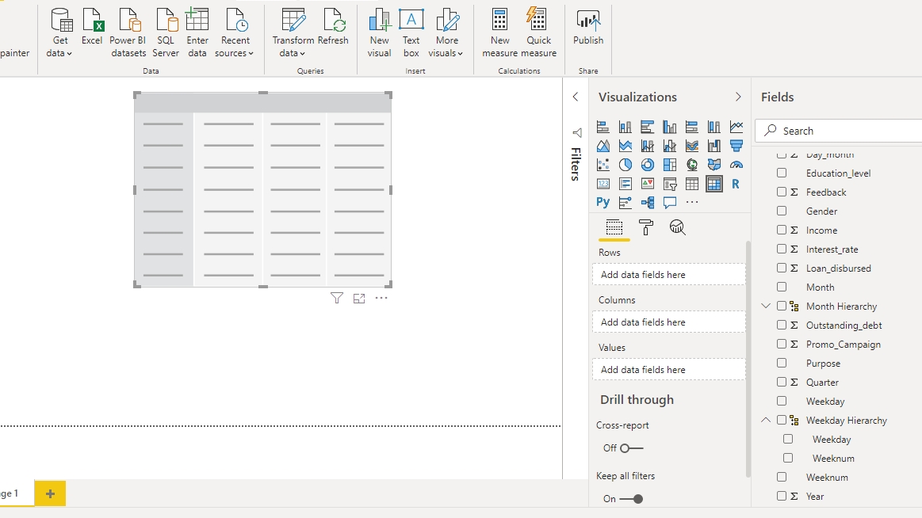Screen dimensions: 922x518
Task: Open the Format paint roller tab
Action: click(646, 228)
